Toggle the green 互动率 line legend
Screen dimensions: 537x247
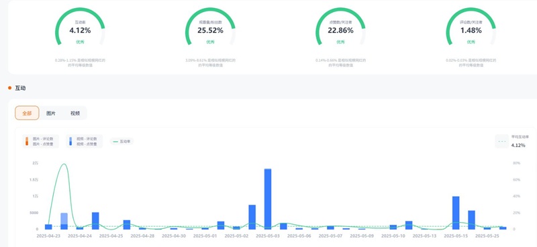click(x=122, y=142)
